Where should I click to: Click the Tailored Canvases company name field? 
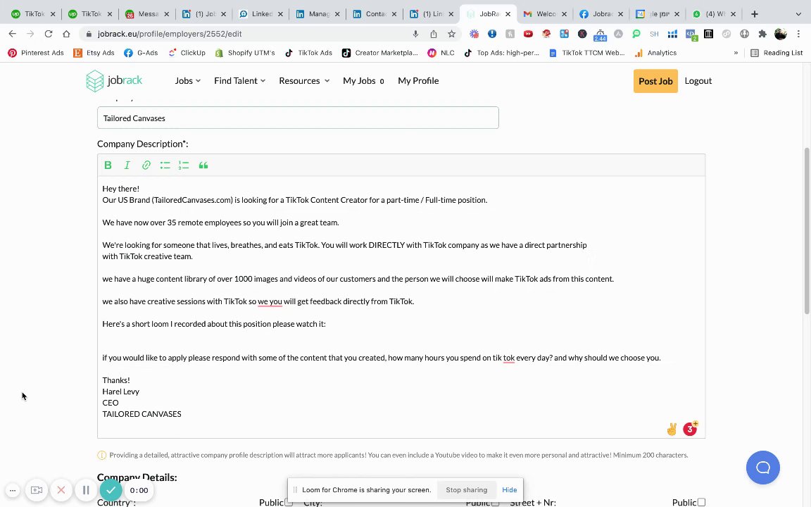[298, 118]
